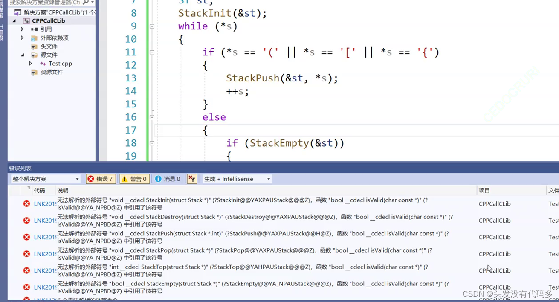This screenshot has height=302, width=559.
Task: Click the 外部依赖项 folder icon
Action: point(34,38)
